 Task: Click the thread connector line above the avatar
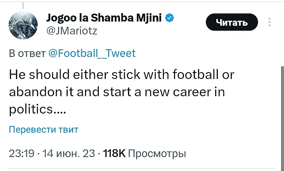(x=23, y=4)
